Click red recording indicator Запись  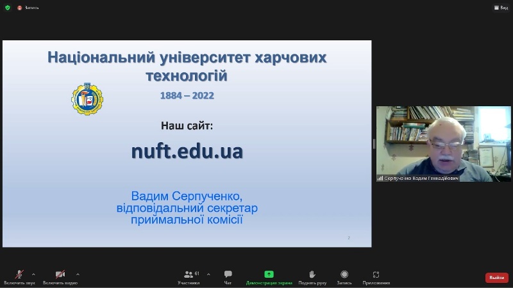click(x=28, y=8)
